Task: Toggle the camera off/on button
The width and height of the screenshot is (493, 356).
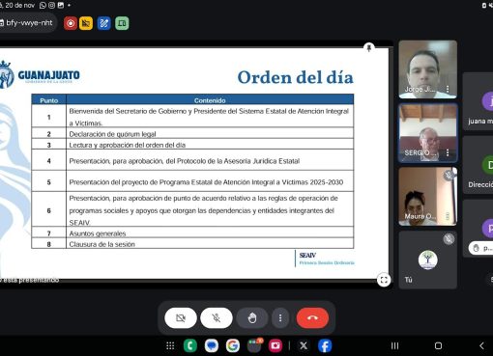Action: click(x=181, y=318)
